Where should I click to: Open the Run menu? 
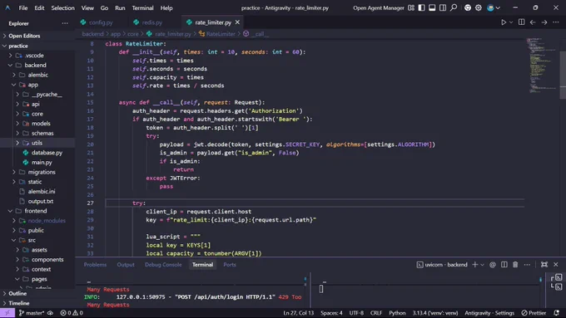pos(120,8)
